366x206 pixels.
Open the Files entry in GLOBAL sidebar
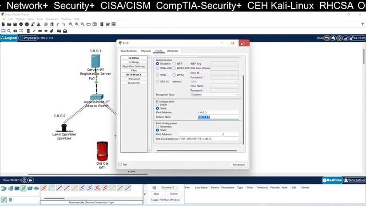[x=134, y=70]
